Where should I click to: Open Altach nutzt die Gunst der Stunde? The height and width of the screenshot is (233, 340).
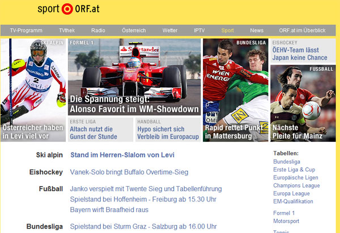point(93,133)
